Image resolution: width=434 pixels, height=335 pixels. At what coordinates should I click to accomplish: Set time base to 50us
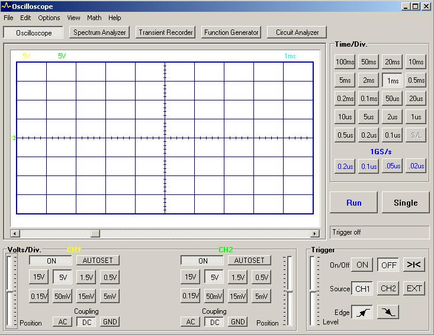coord(392,99)
